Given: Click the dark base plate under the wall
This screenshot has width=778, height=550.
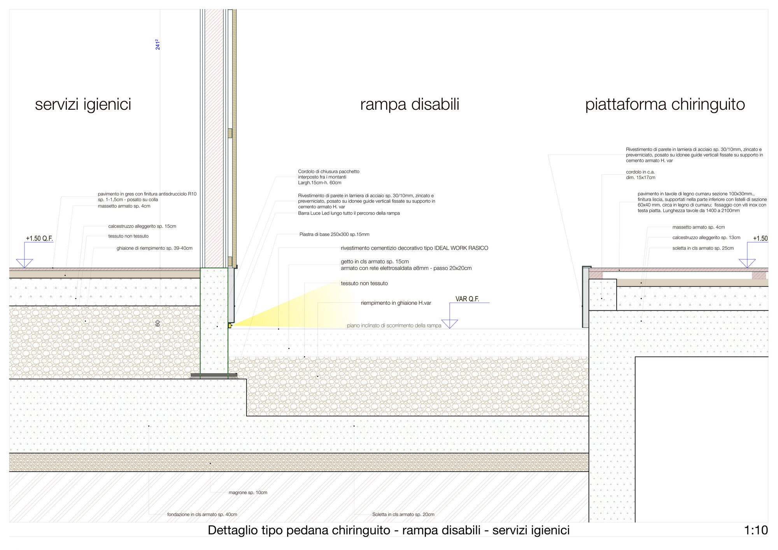Looking at the screenshot, I should tap(214, 375).
